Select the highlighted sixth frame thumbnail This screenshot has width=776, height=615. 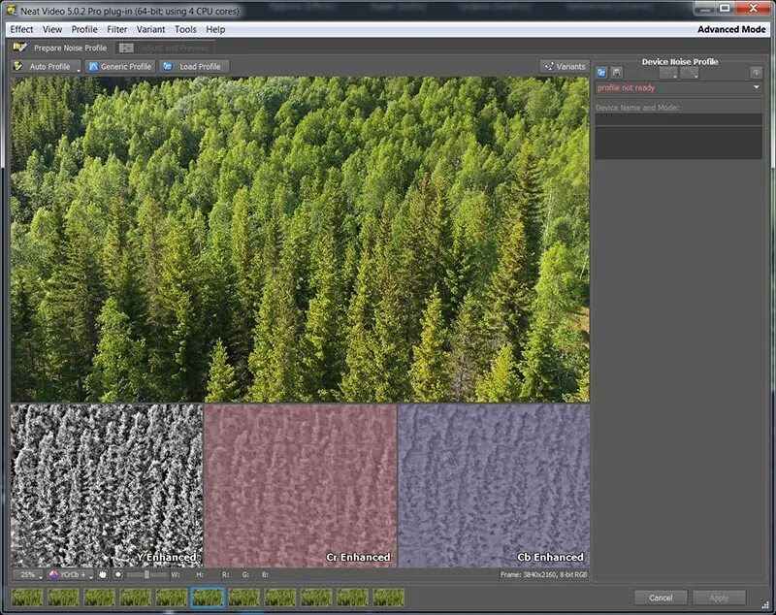[208, 598]
